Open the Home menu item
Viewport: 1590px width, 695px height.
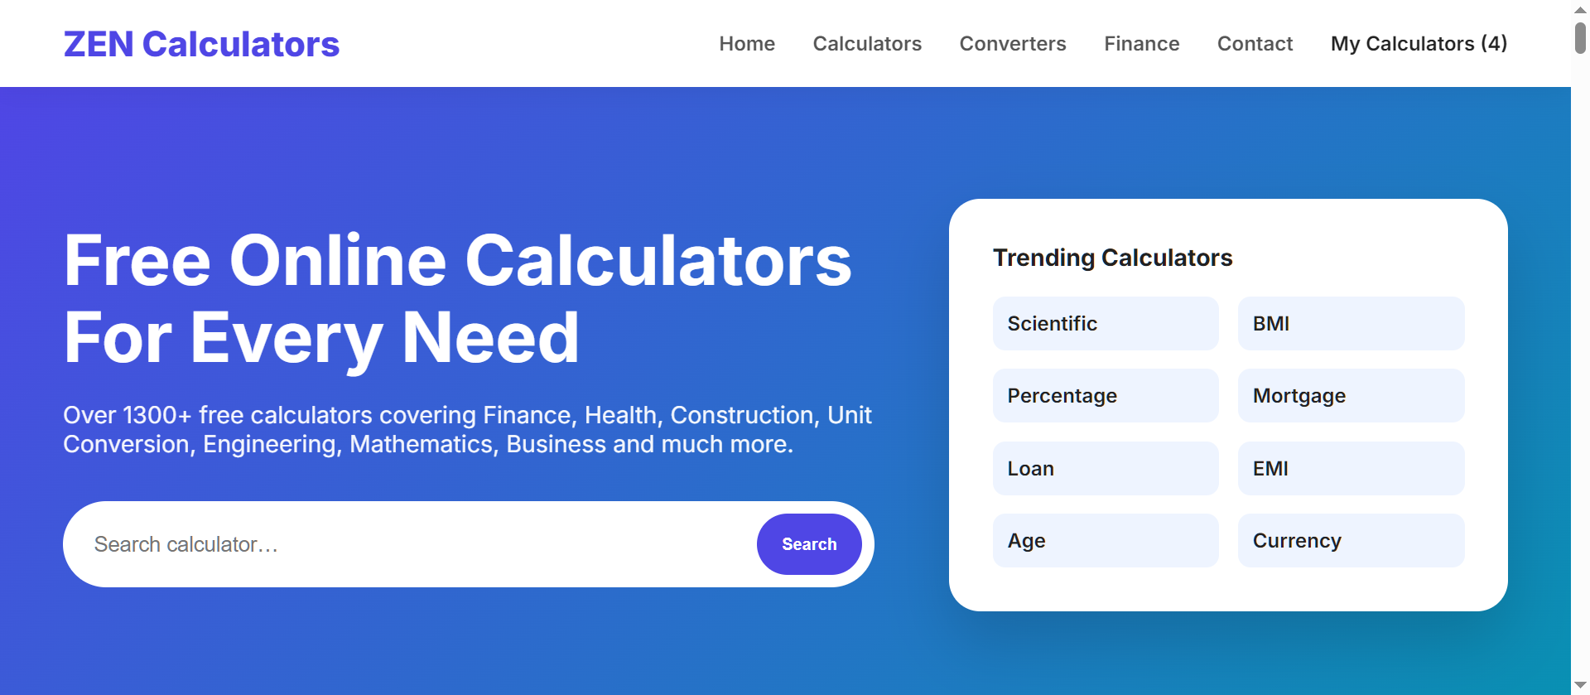click(747, 44)
